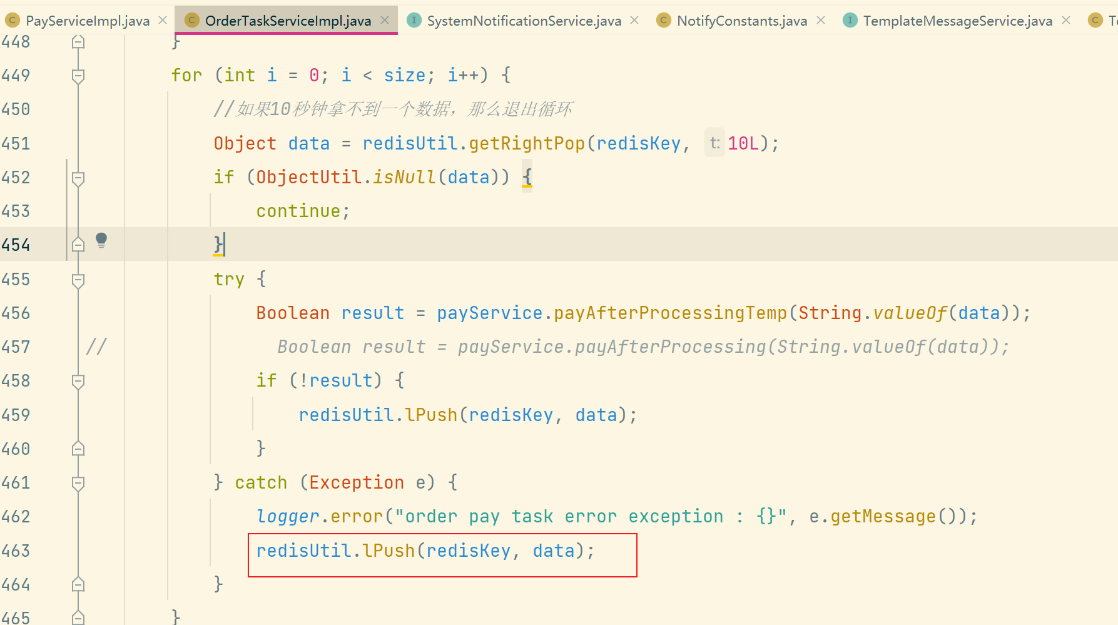Click fold end marker on line 448
The width and height of the screenshot is (1118, 625).
coord(78,42)
